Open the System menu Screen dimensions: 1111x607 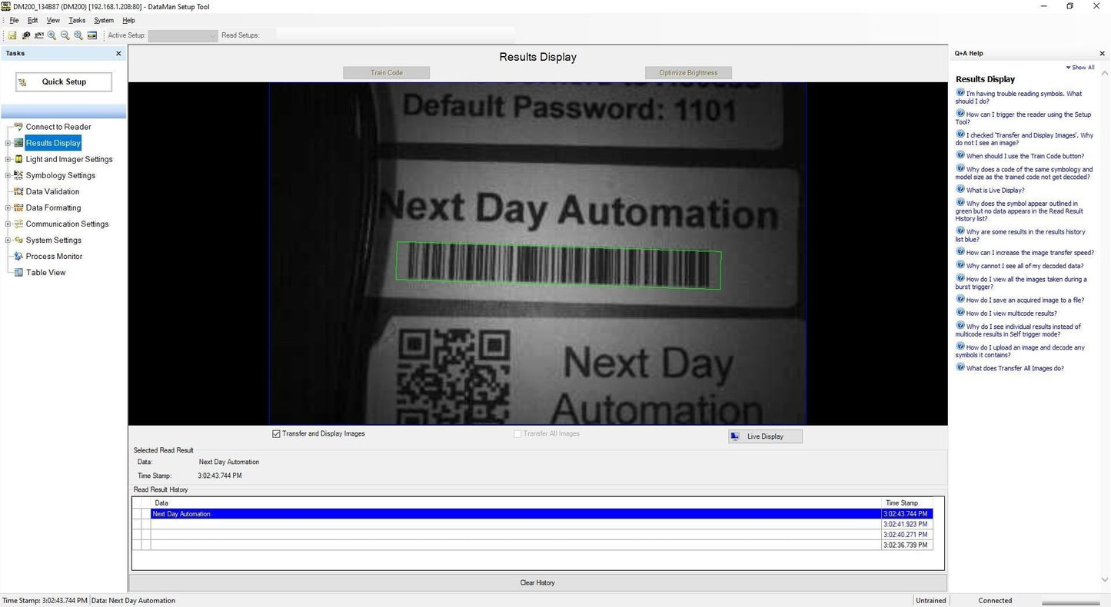tap(104, 21)
